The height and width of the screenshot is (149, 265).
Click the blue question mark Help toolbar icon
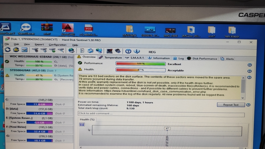click(128, 51)
